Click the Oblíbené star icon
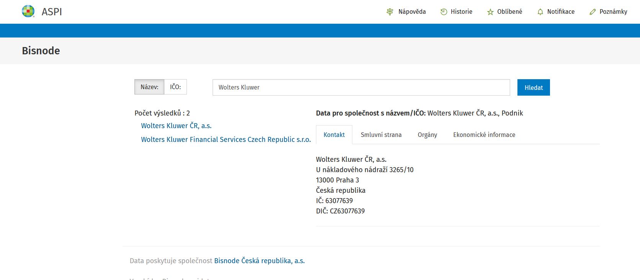This screenshot has width=640, height=280. point(490,12)
